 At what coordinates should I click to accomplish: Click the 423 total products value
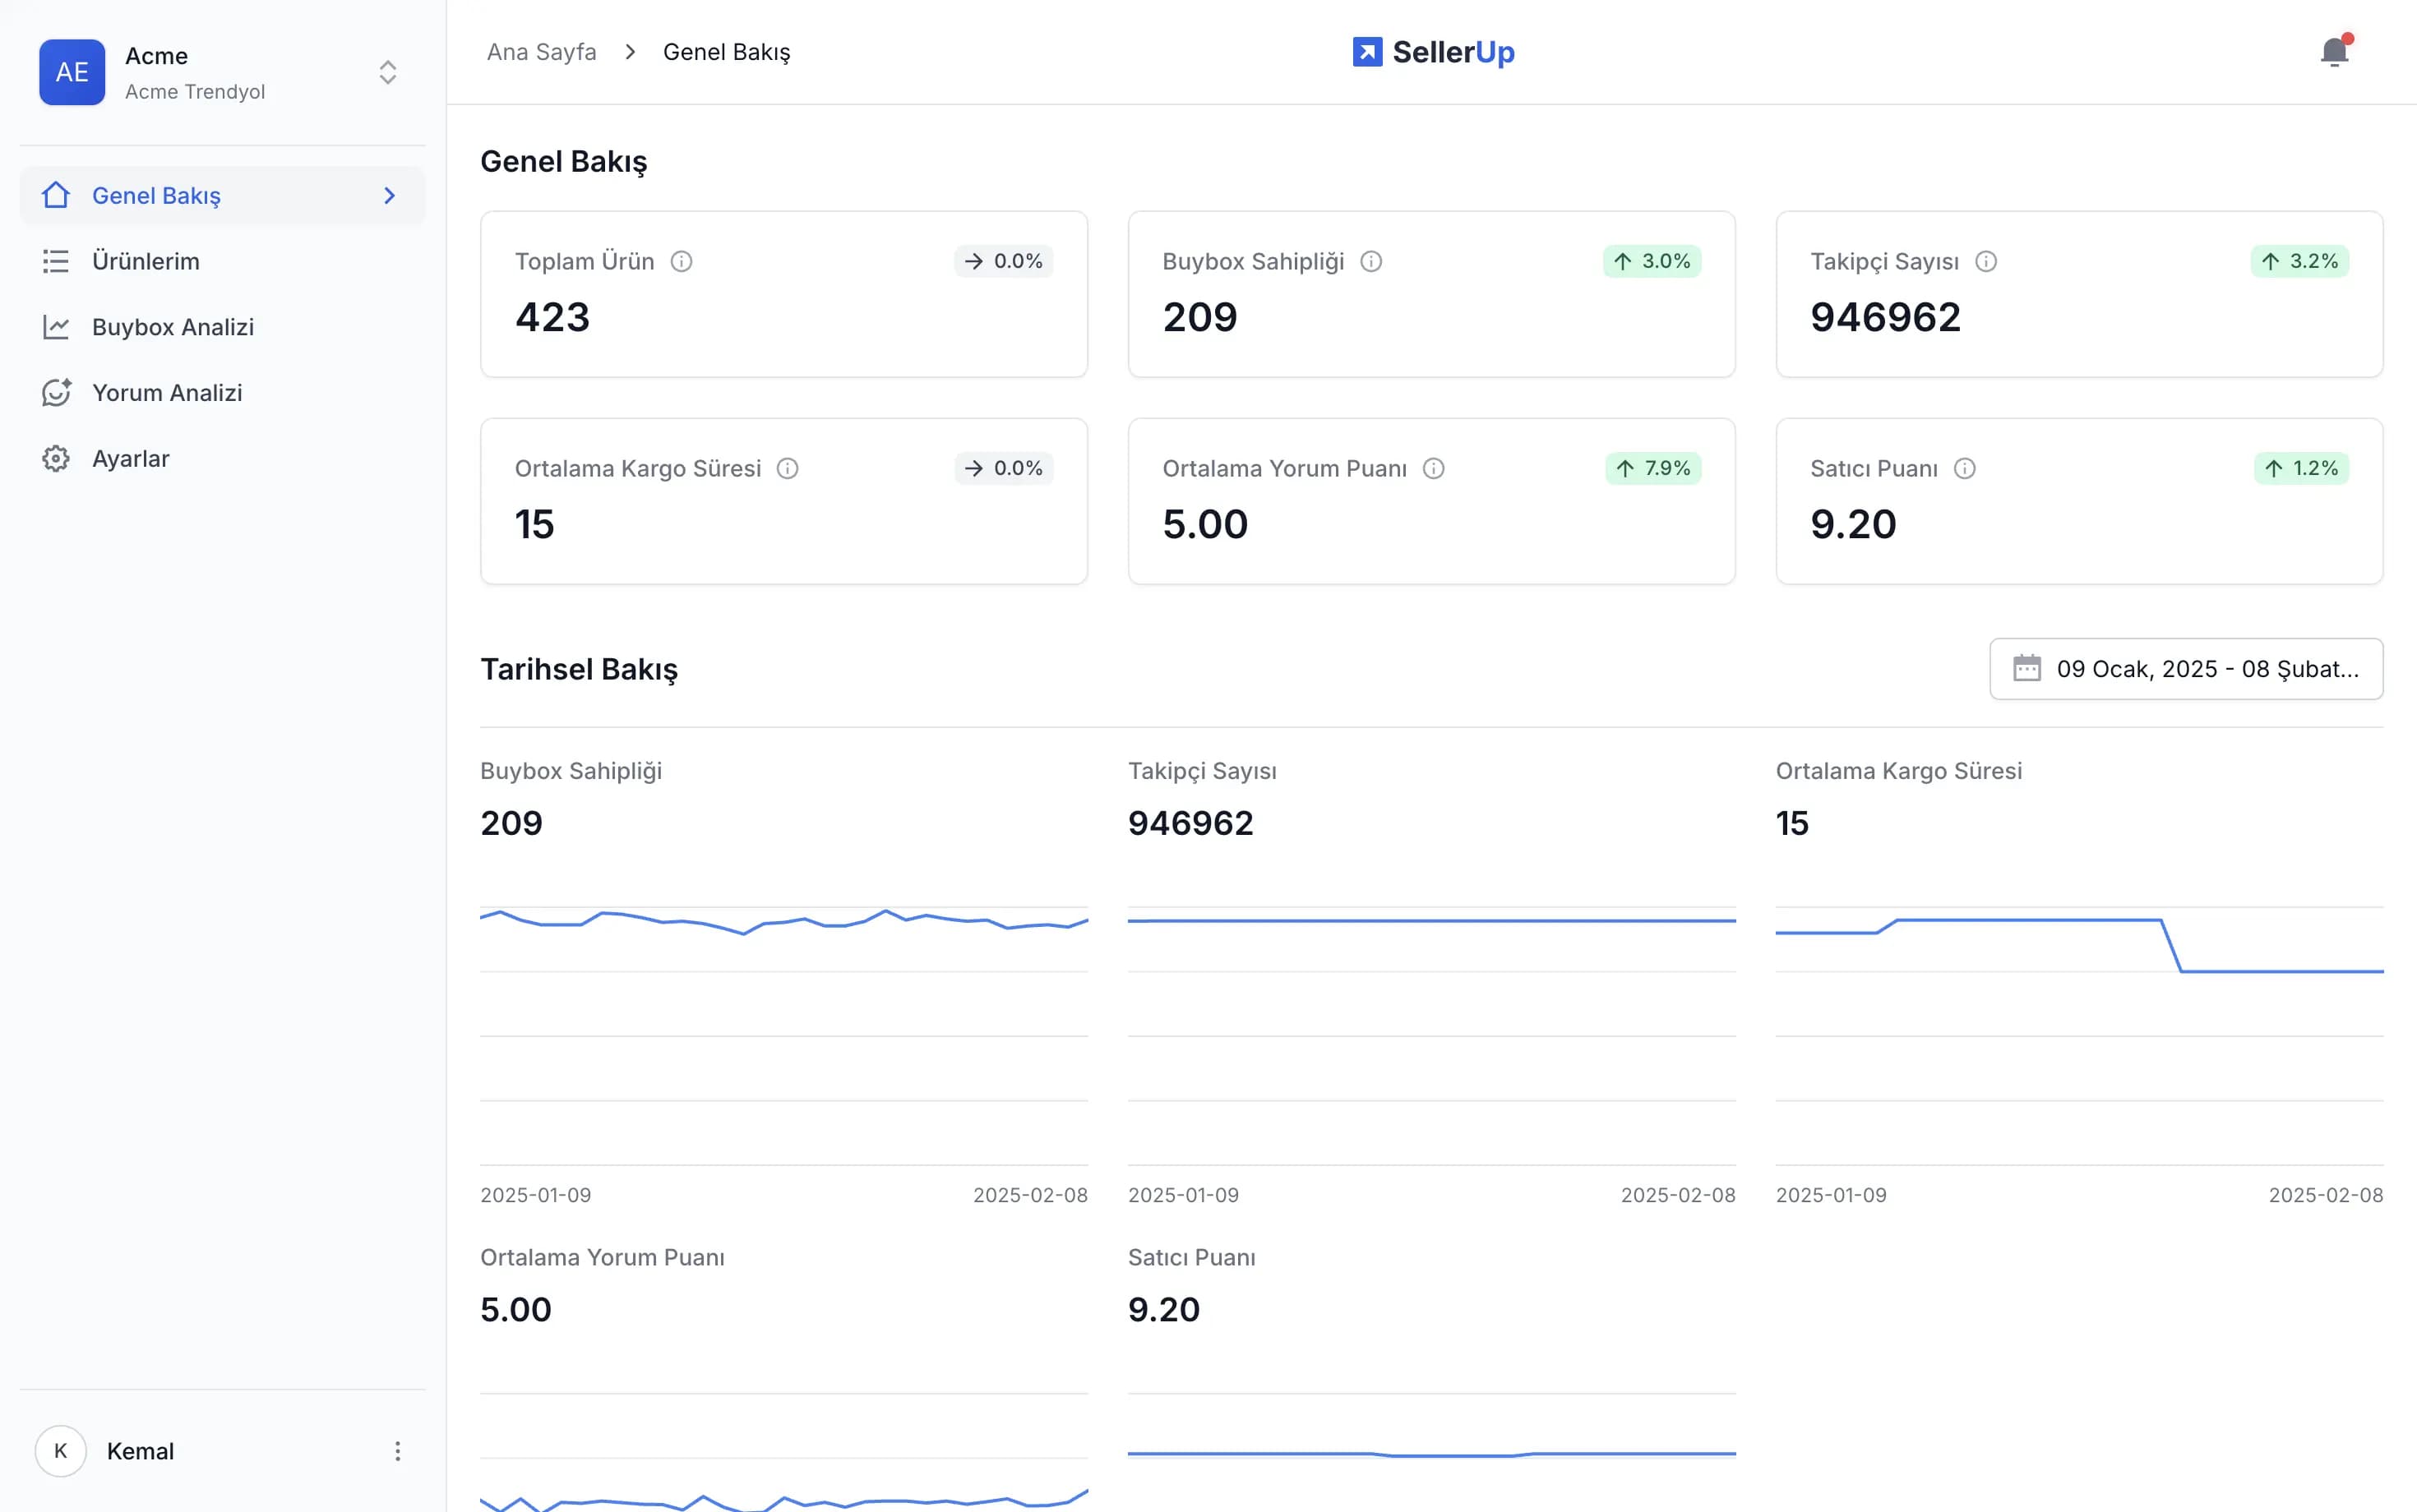pyautogui.click(x=552, y=317)
